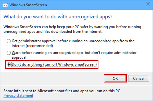Click the "Internet (recommended)" label line
The width and height of the screenshot is (153, 101).
(32, 46)
